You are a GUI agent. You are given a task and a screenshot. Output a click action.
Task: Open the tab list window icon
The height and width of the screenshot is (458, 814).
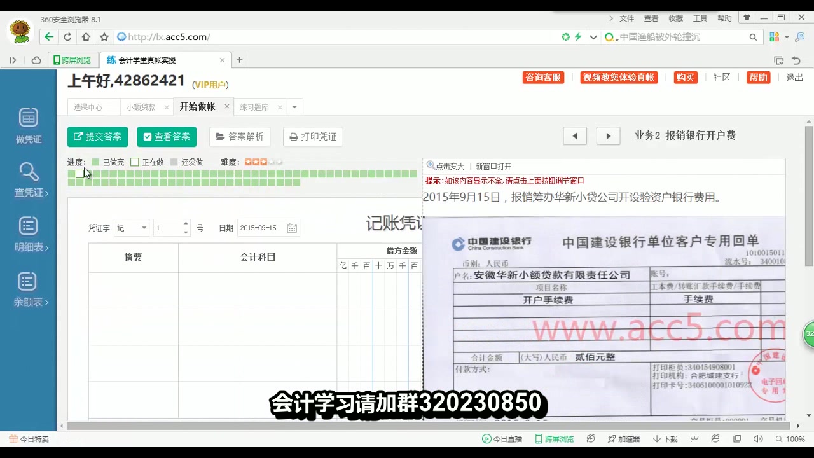coord(778,60)
